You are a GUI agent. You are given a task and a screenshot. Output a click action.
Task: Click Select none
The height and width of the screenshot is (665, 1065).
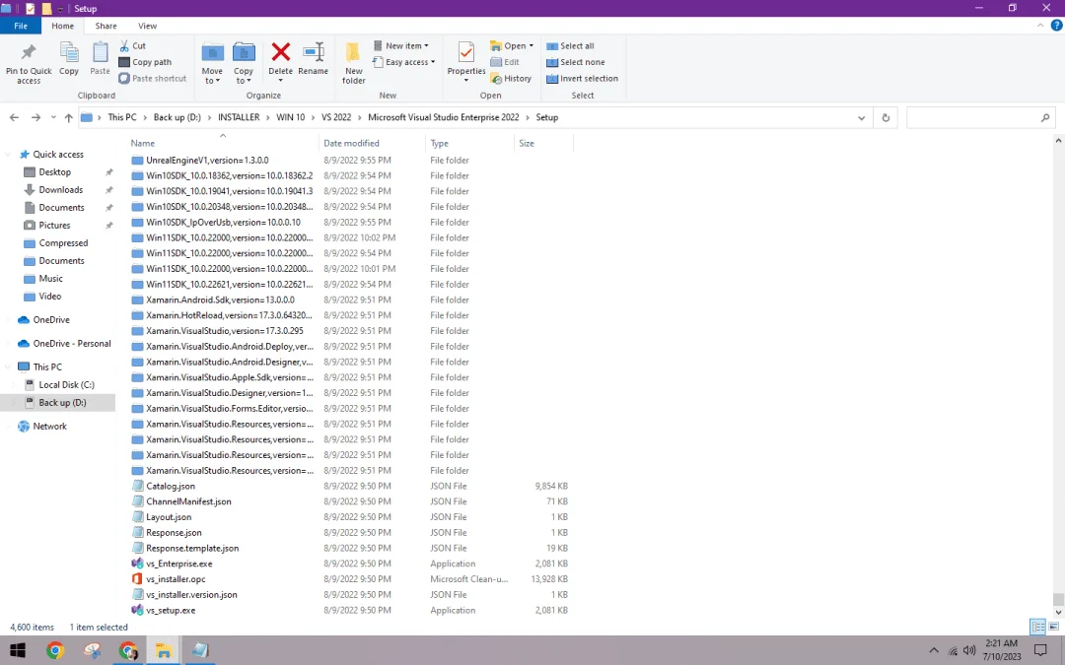tap(575, 62)
